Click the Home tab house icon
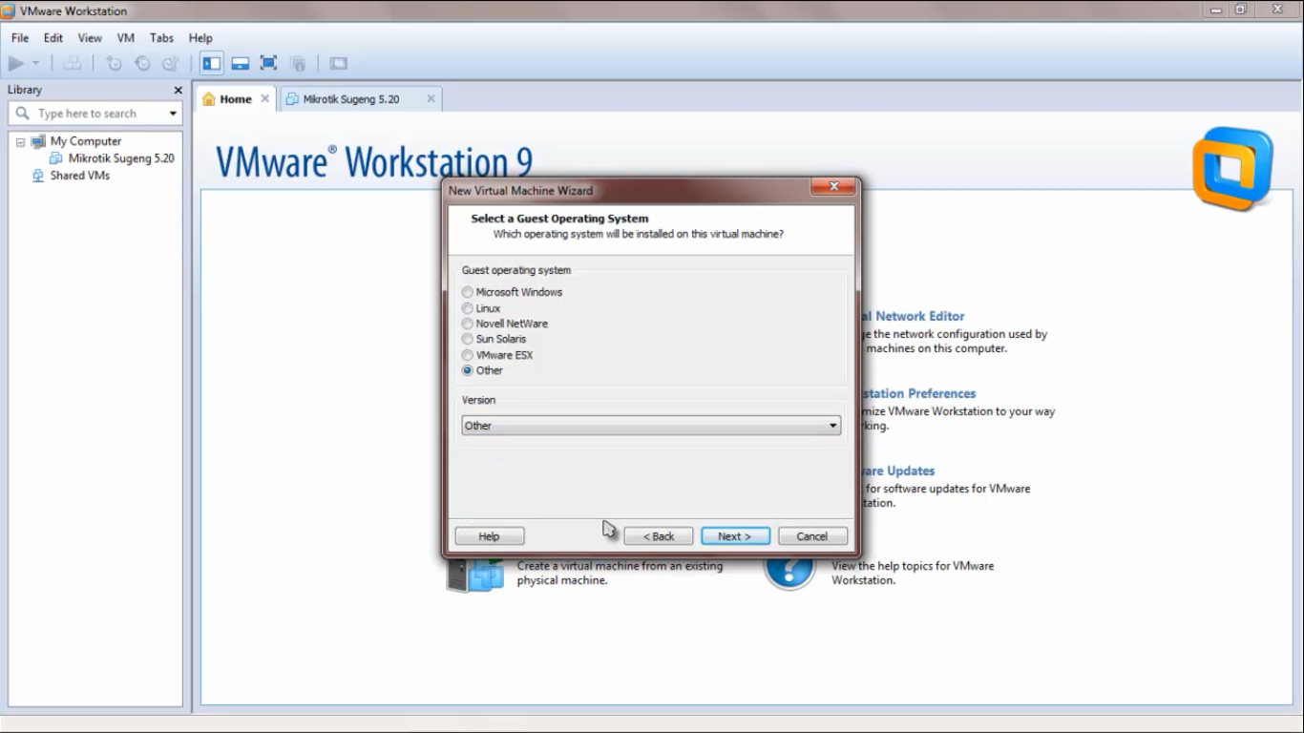 (x=209, y=99)
